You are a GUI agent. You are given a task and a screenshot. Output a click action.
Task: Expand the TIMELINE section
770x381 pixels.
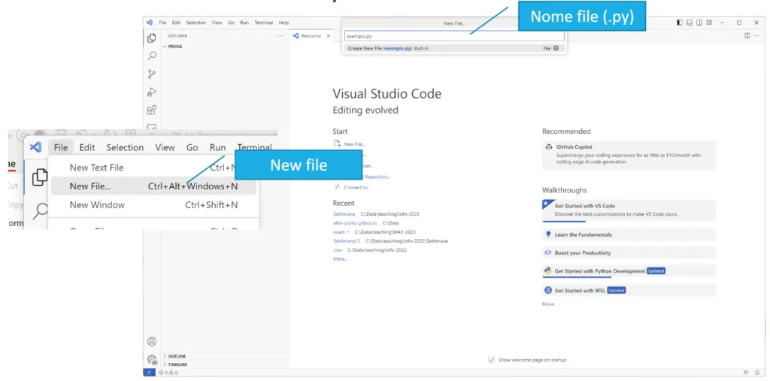(177, 364)
